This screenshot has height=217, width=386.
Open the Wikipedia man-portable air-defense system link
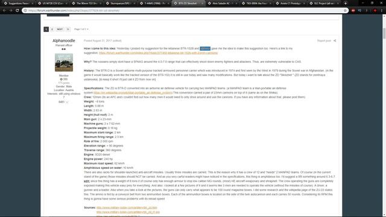coord(133,93)
